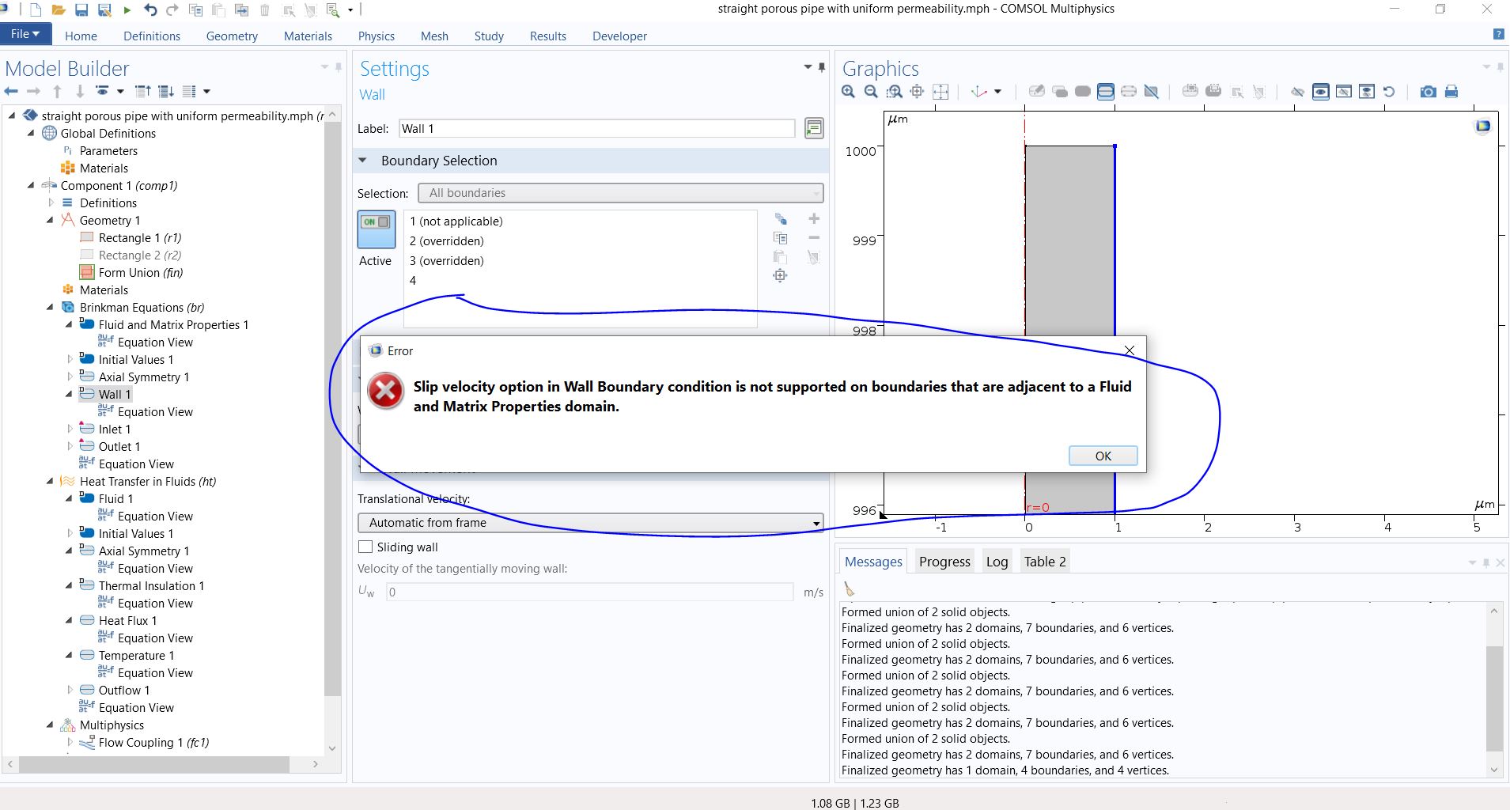Click the green Run/Compute arrow icon

127,10
